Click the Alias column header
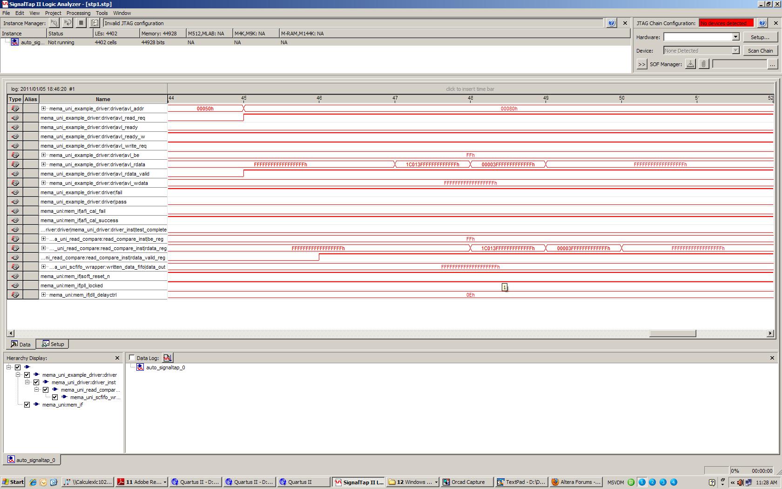The image size is (782, 489). 31,99
